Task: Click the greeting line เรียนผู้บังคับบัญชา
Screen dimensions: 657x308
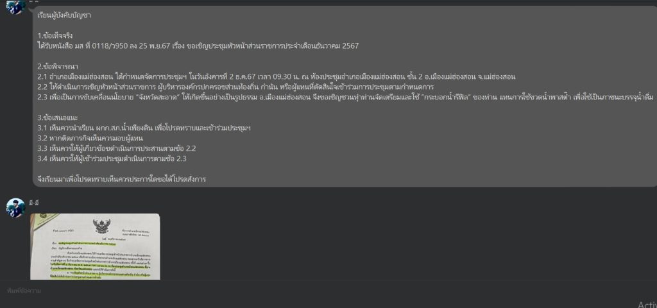Action: (64, 15)
